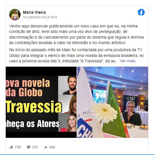Click the share arrow icon
This screenshot has height=155, width=155.
pos(46,147)
